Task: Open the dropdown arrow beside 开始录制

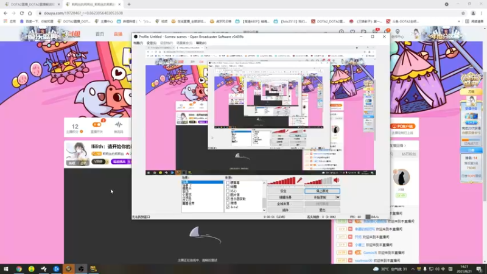Action: click(x=338, y=197)
